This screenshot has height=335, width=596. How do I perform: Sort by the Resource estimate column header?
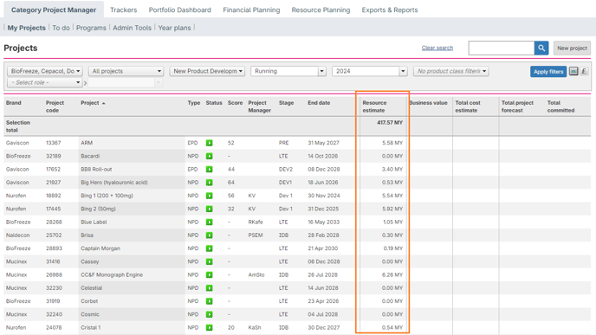click(374, 106)
